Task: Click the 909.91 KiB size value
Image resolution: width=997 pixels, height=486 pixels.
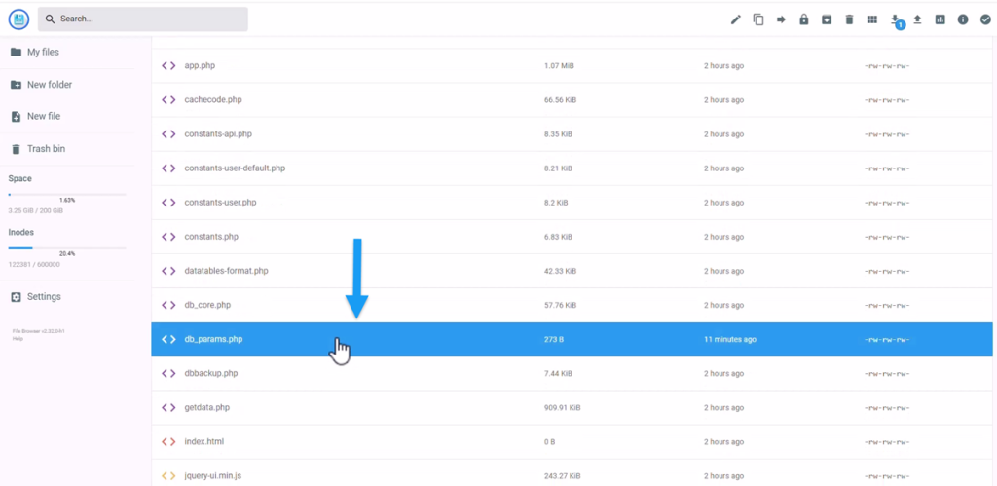Action: (x=562, y=408)
